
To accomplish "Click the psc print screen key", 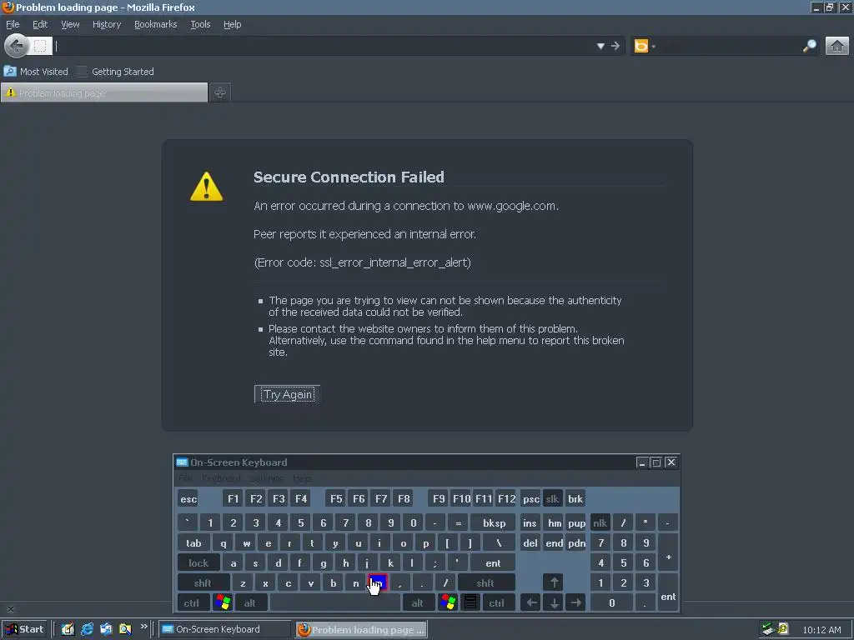I will tap(531, 498).
